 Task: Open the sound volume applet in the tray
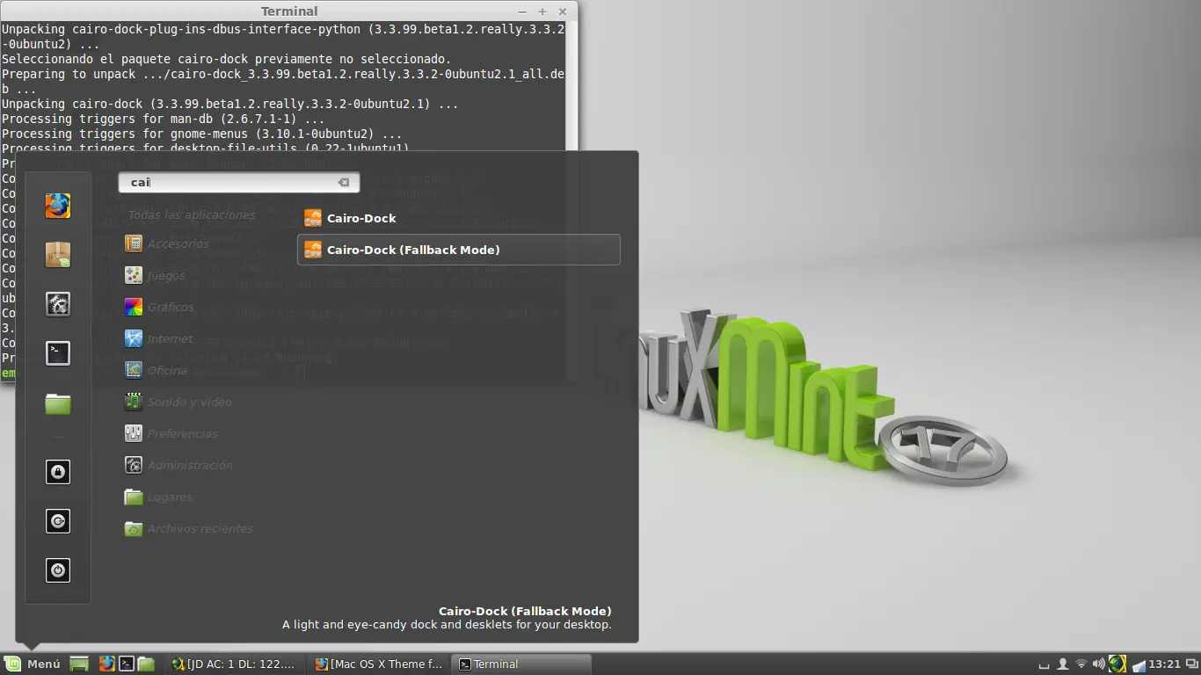[1098, 664]
